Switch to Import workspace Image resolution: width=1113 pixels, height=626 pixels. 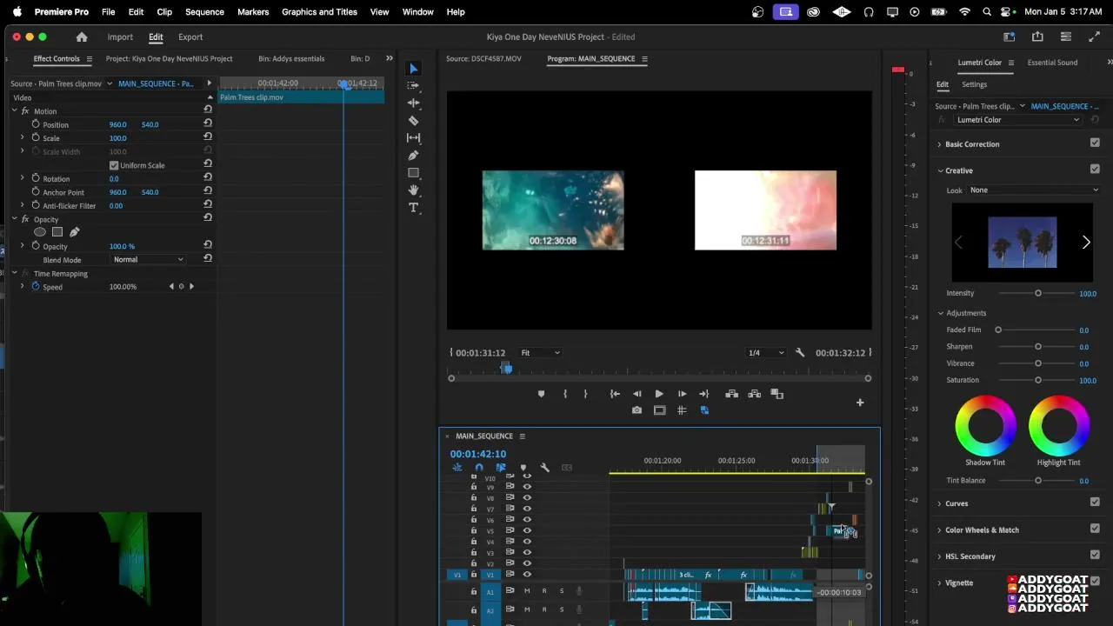[120, 37]
